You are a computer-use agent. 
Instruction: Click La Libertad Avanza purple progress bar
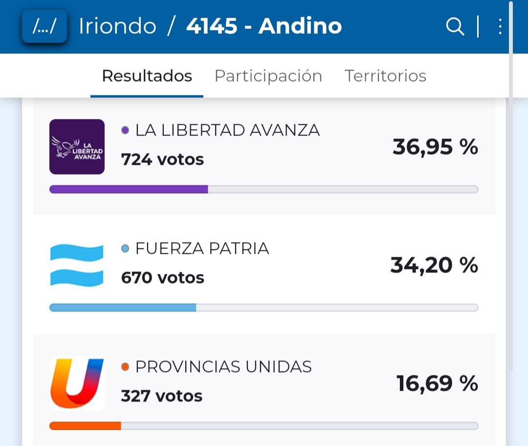click(x=129, y=189)
